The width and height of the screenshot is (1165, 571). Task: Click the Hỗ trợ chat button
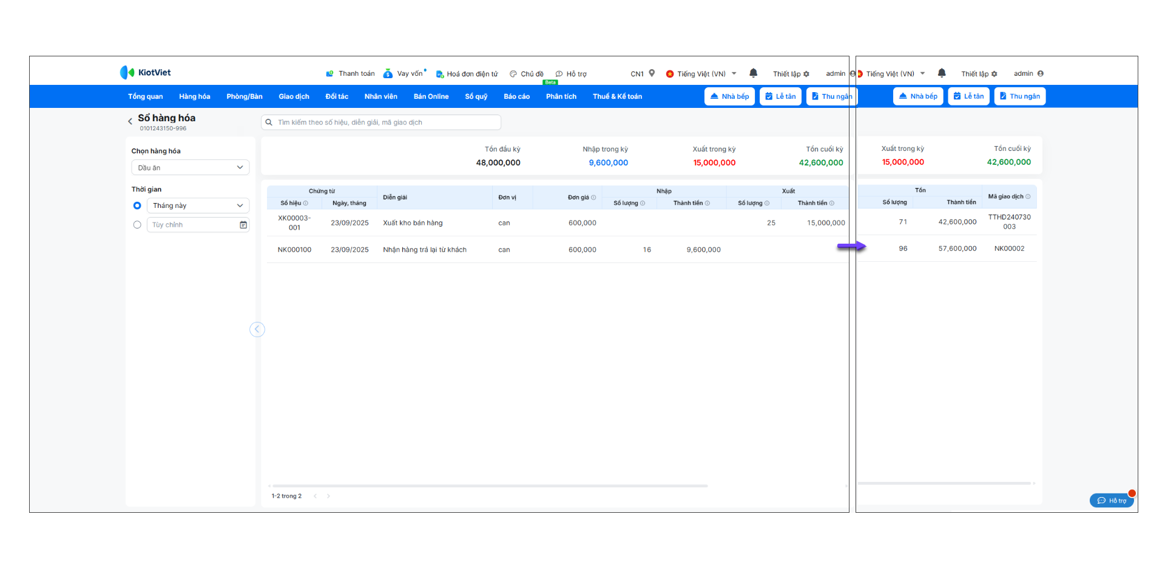click(1112, 501)
